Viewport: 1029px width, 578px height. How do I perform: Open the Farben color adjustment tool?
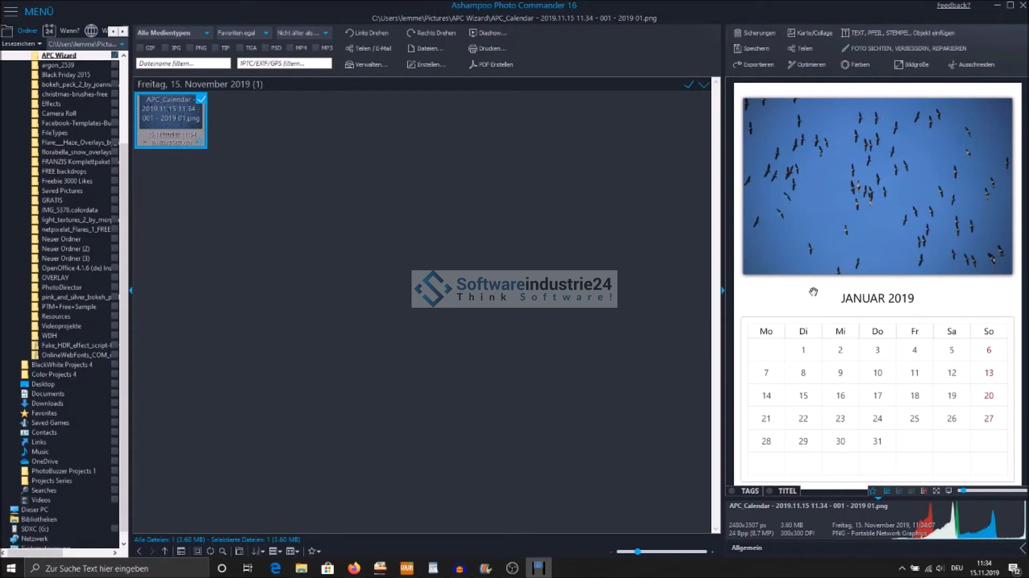(855, 65)
